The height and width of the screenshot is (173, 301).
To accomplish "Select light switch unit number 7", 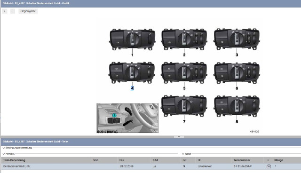I will click(184, 106).
